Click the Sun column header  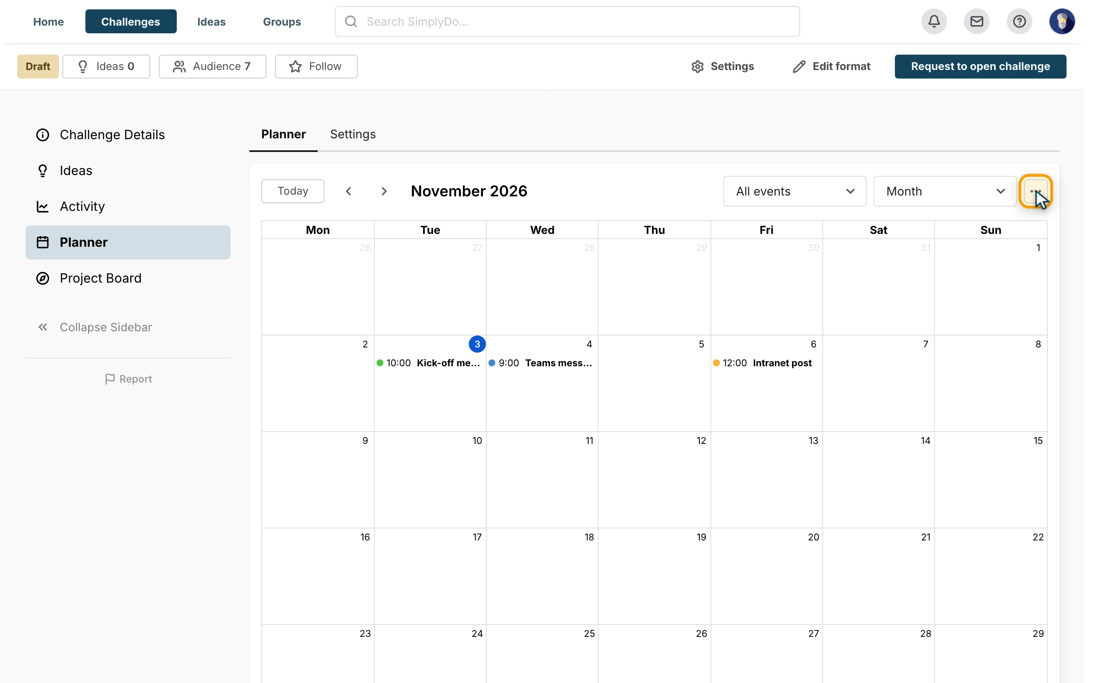991,230
